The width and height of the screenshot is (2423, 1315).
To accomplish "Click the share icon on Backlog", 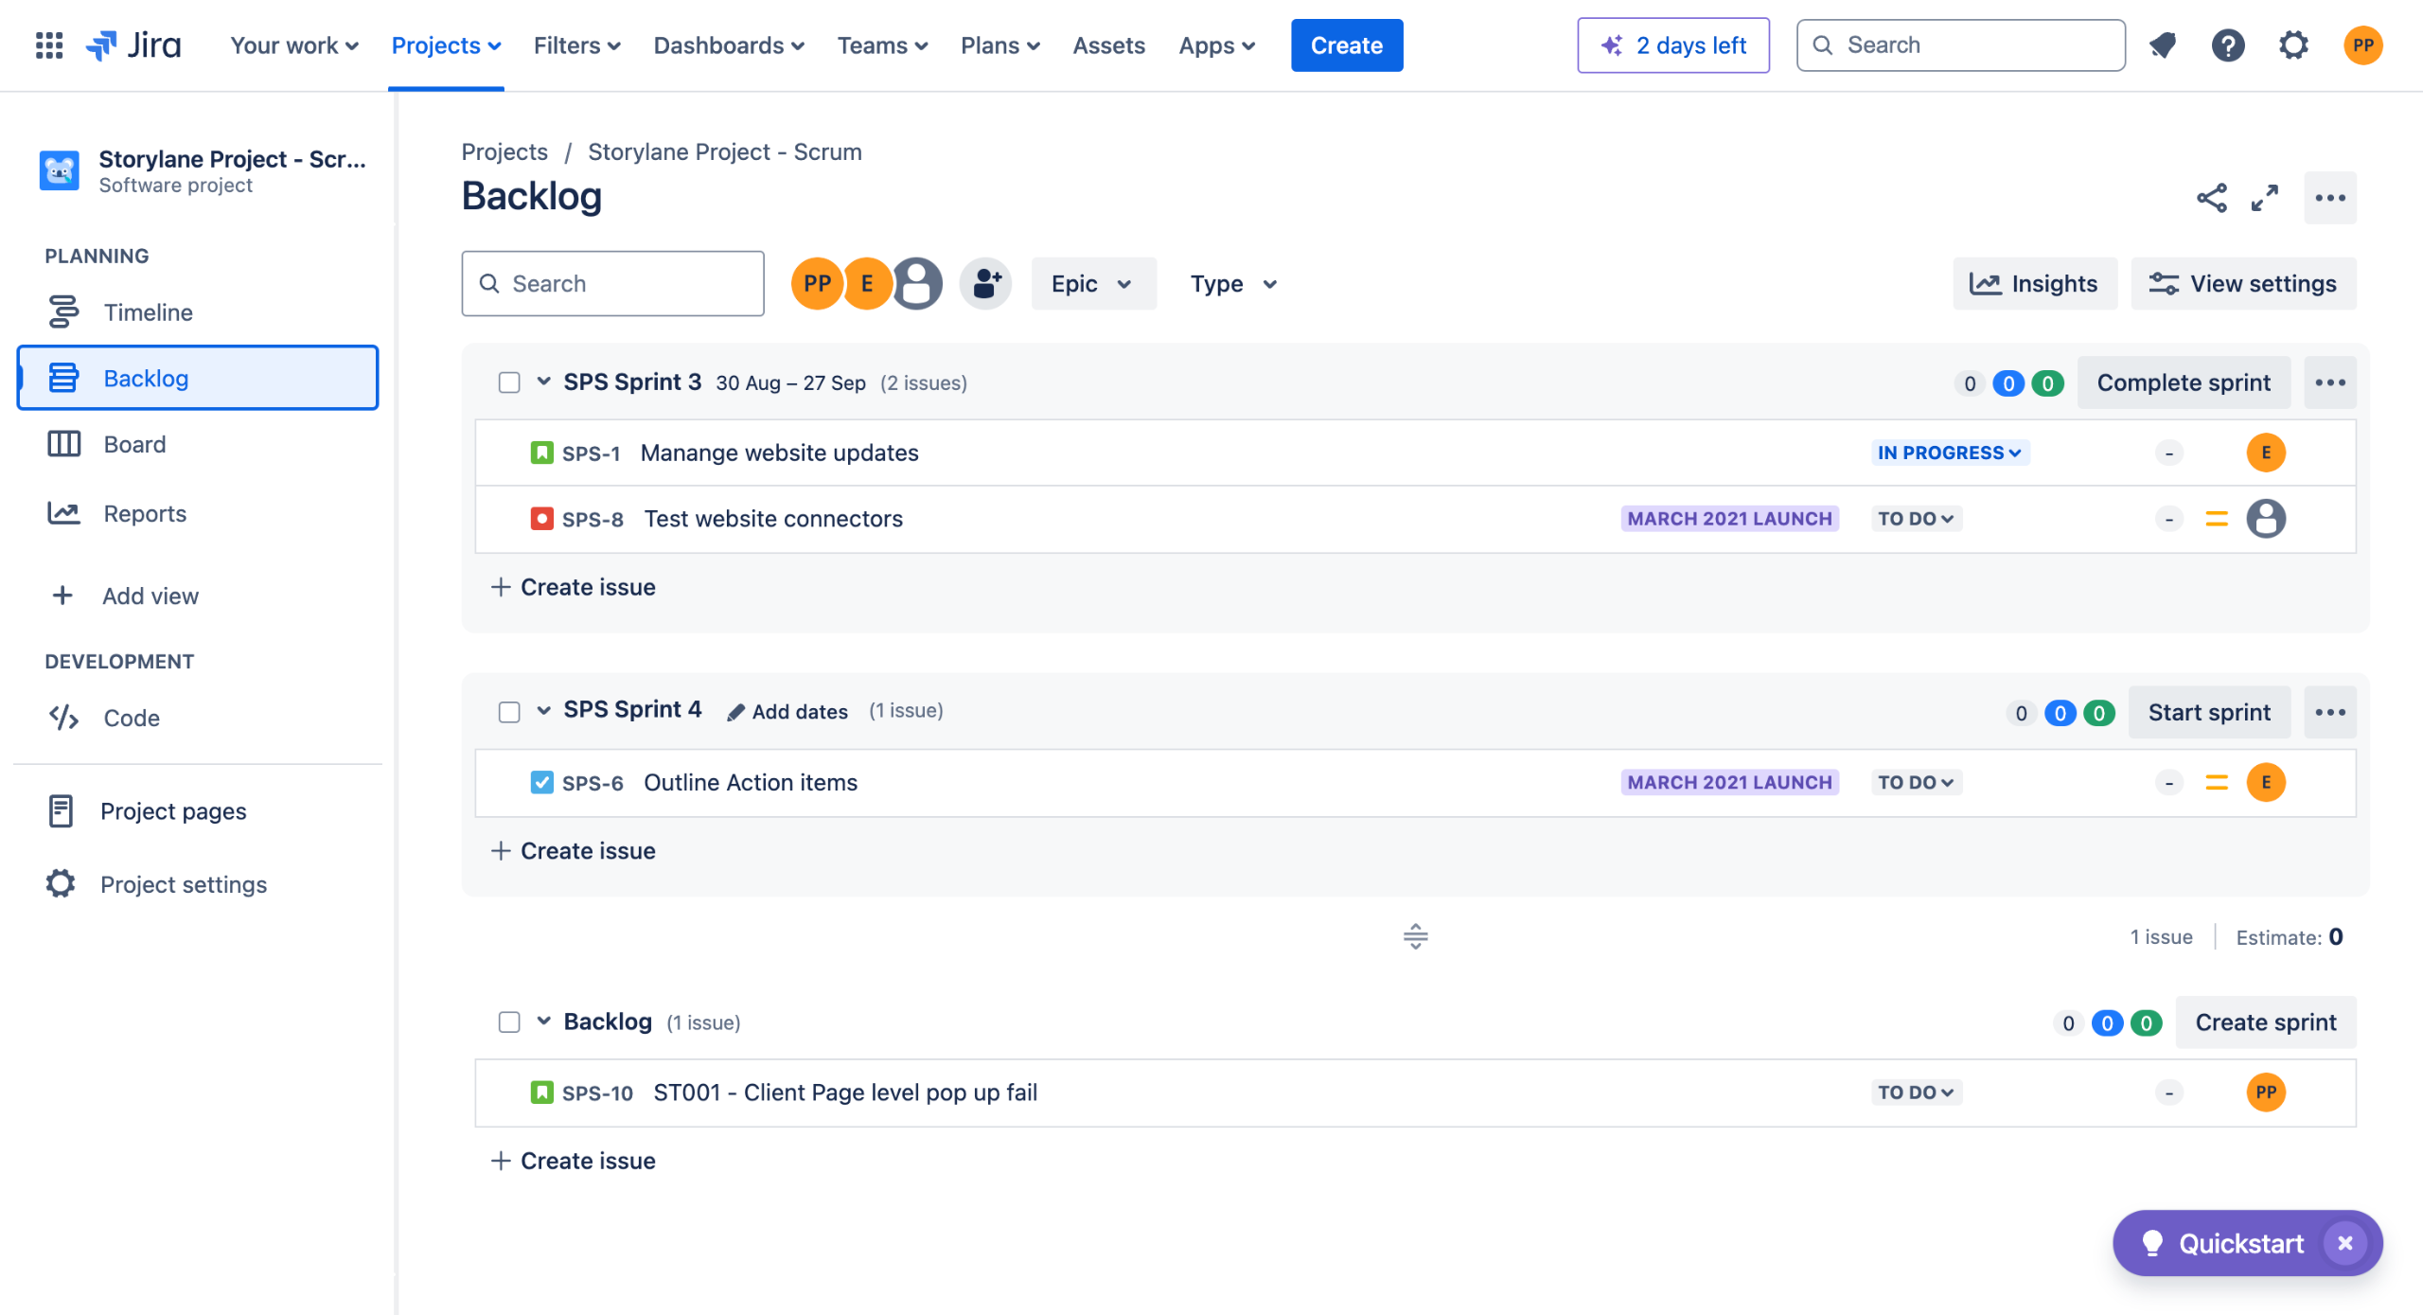I will pos(2211,198).
